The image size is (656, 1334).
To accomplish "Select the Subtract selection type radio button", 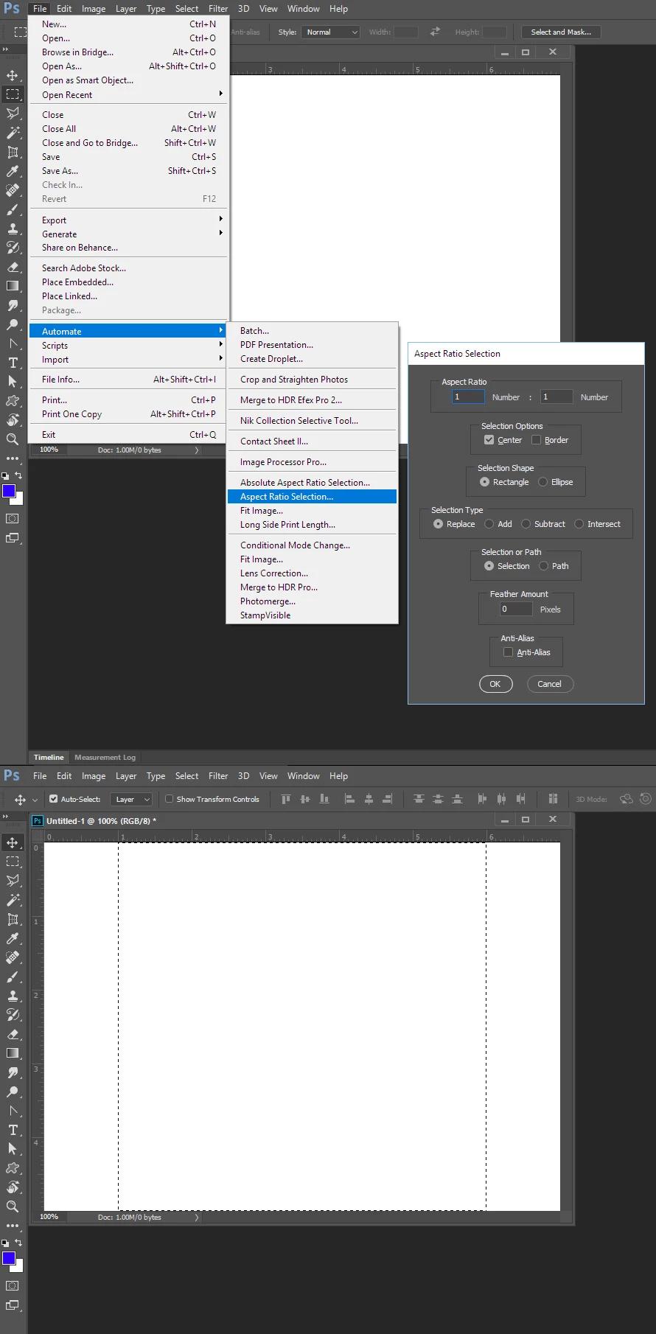I will point(526,524).
